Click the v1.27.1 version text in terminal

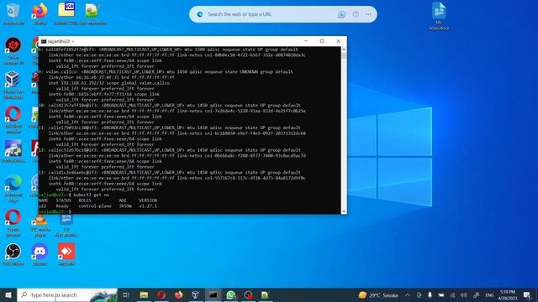pyautogui.click(x=148, y=206)
